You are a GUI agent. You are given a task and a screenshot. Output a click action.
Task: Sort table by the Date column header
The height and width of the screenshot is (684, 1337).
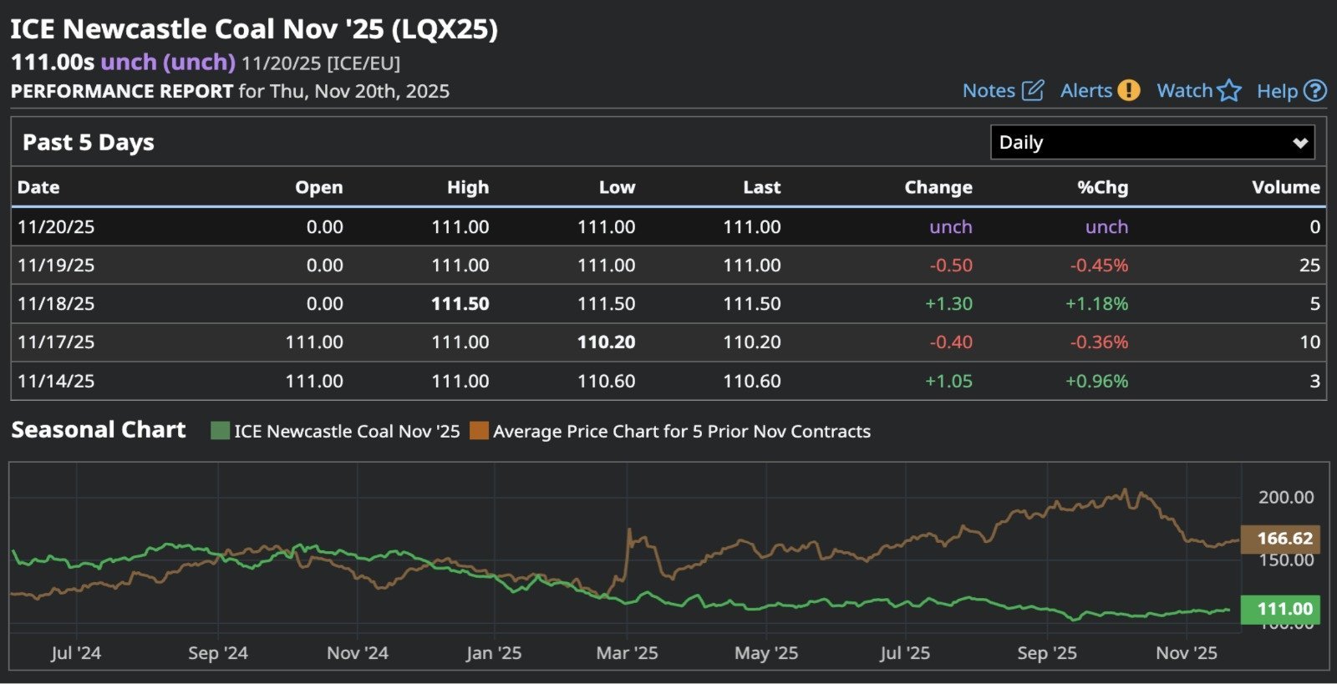click(x=38, y=187)
